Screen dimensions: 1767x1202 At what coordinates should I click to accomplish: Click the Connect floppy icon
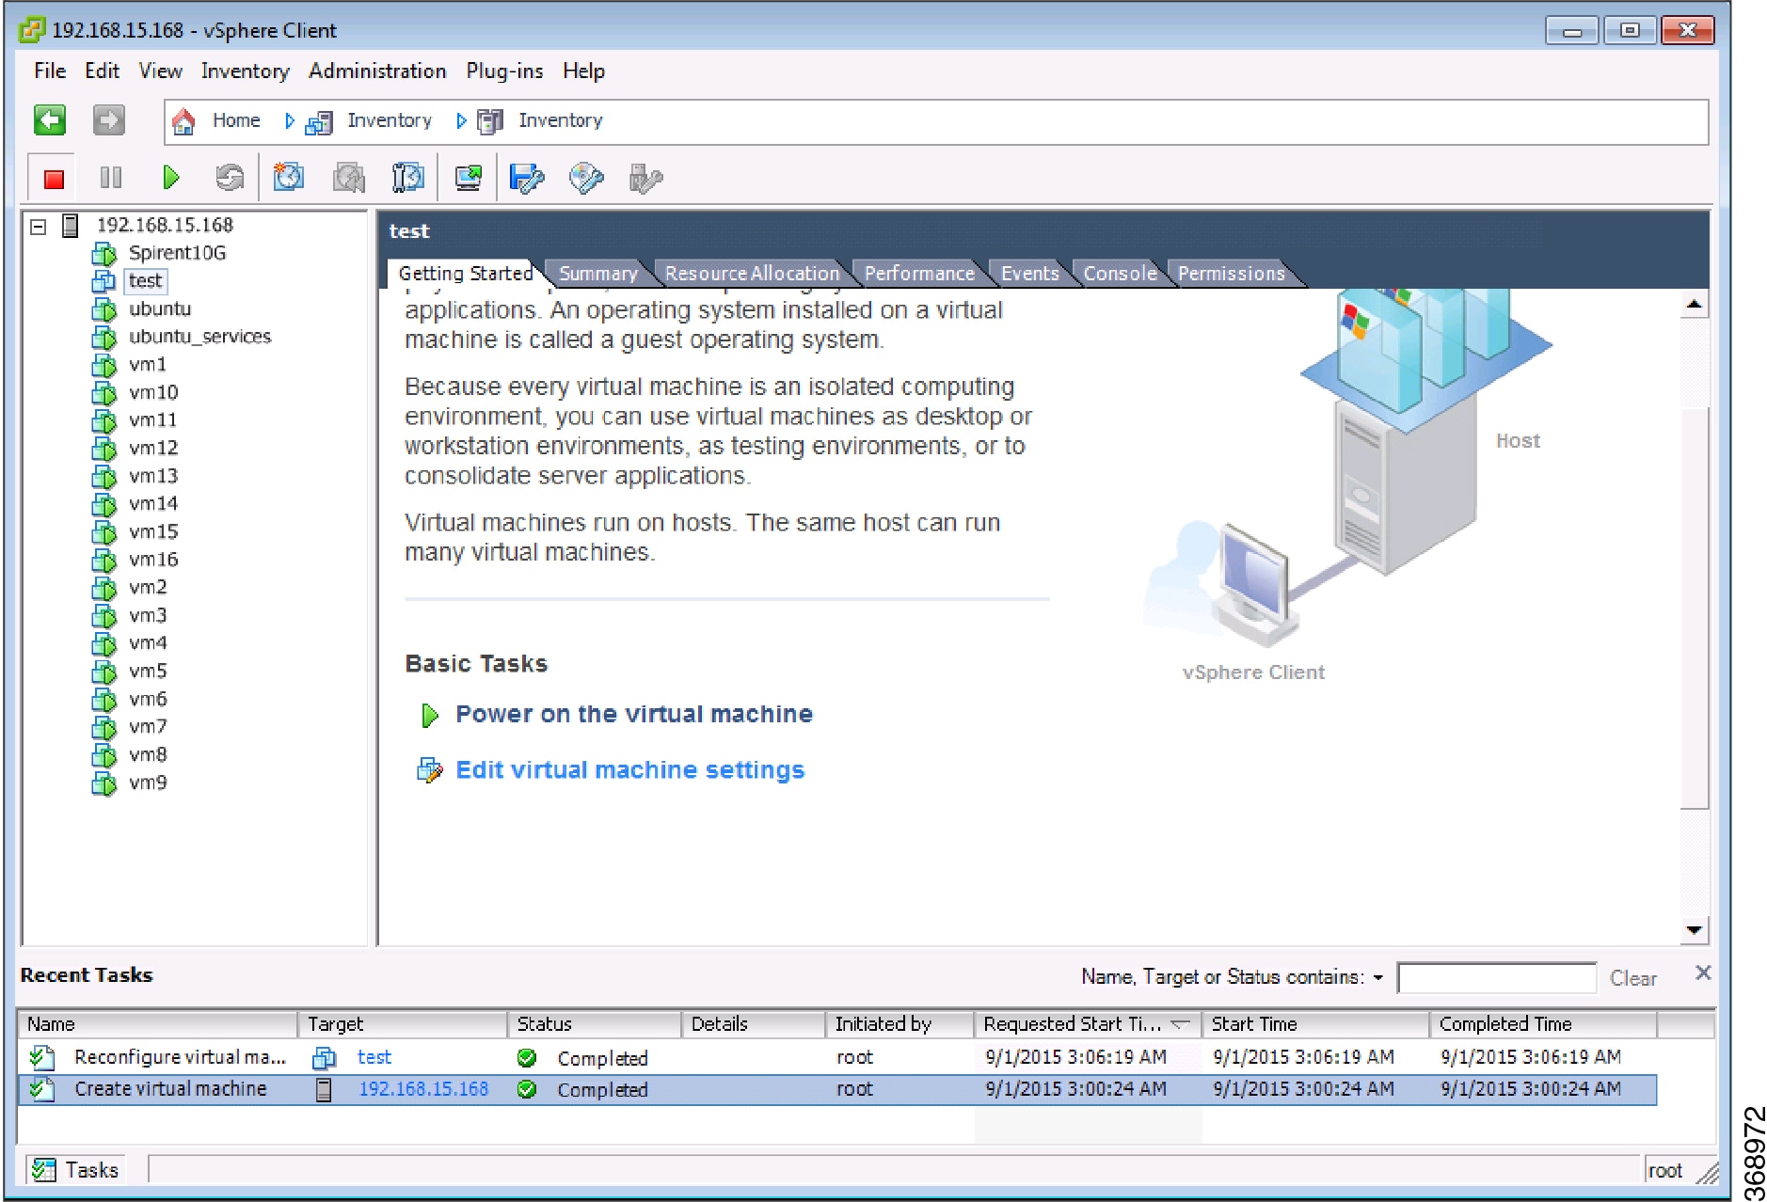click(x=527, y=178)
